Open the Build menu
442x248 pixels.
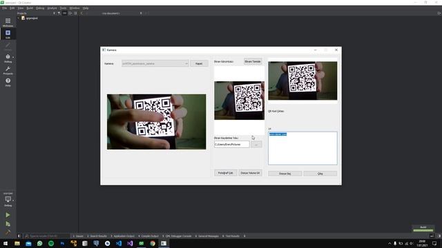tap(30, 8)
